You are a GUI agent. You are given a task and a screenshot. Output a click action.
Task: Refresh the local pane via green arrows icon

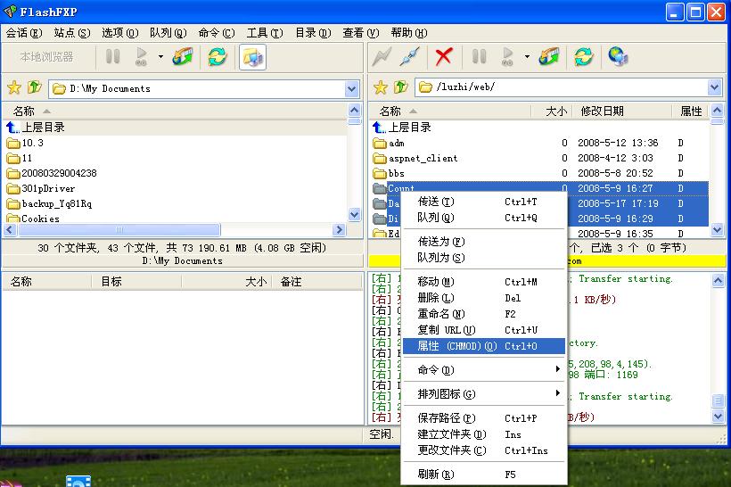point(217,57)
